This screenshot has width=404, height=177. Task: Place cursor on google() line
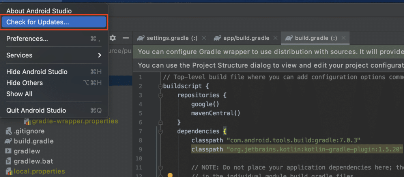click(x=205, y=104)
